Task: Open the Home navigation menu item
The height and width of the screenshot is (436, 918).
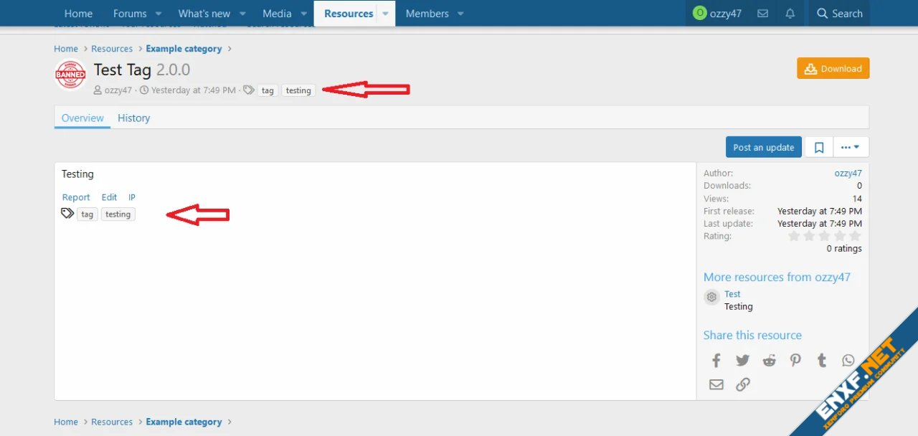Action: coord(78,14)
